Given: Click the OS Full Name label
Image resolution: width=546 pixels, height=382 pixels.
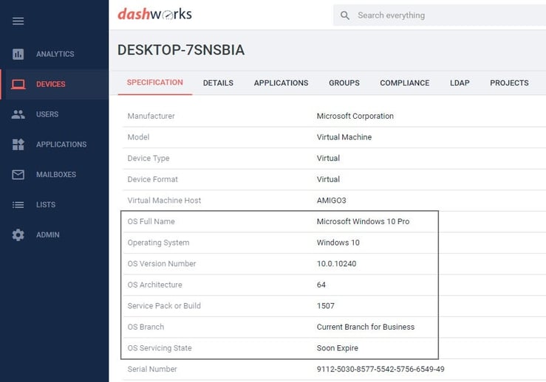Looking at the screenshot, I should pos(151,221).
